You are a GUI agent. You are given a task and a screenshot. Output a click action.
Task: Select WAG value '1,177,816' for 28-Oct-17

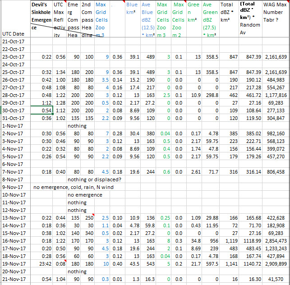coord(276,95)
